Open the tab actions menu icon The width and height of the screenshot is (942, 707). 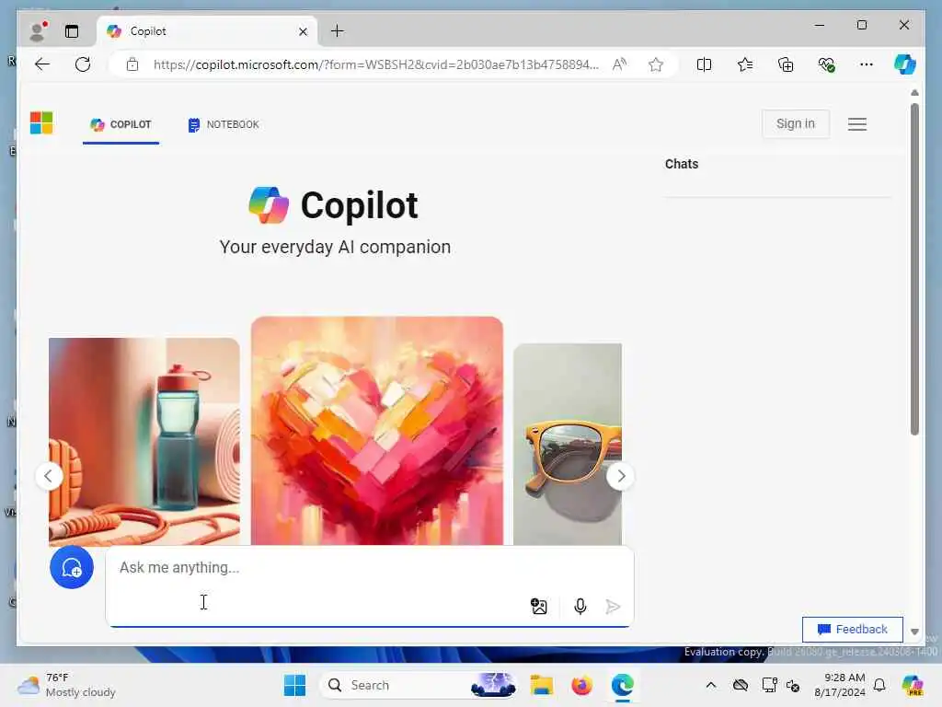[72, 31]
